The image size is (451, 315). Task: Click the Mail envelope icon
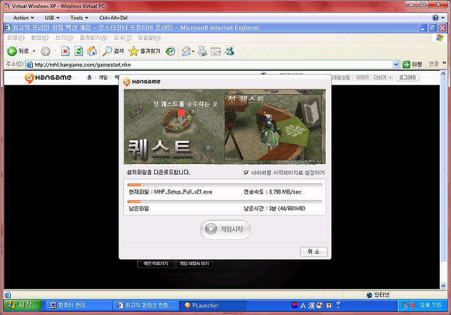click(186, 51)
